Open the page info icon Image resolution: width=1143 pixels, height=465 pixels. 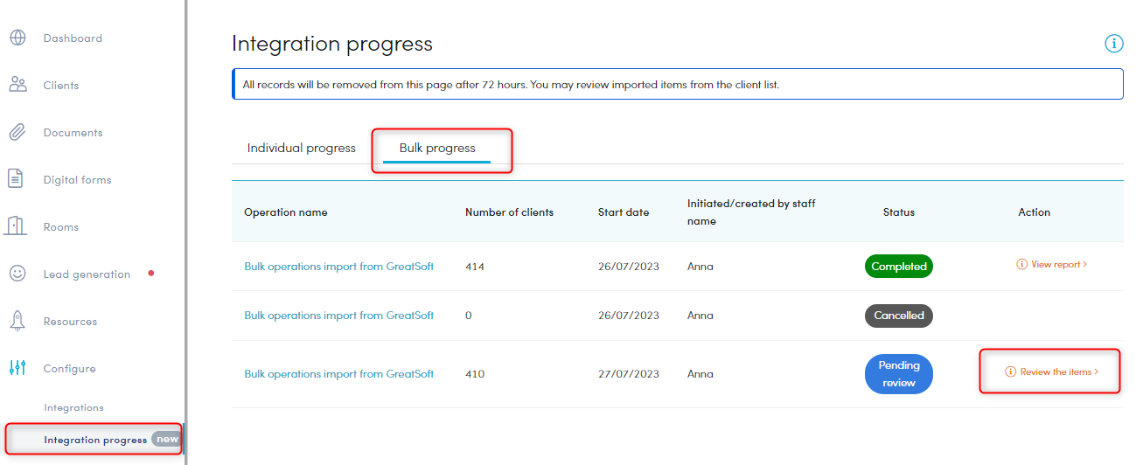point(1113,44)
